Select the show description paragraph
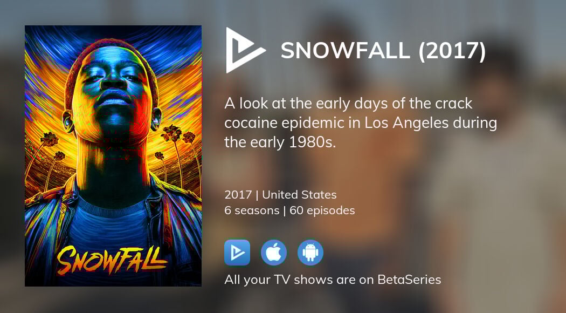Screen dimensions: 566x313 tap(361, 123)
